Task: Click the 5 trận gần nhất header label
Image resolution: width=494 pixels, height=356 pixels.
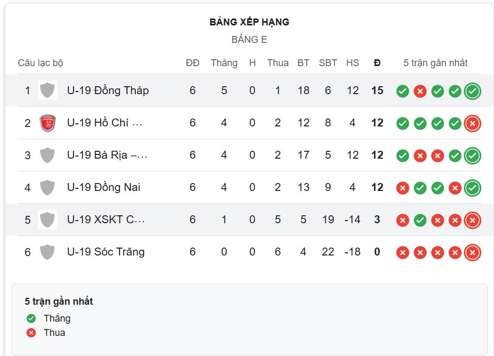Action: click(435, 62)
